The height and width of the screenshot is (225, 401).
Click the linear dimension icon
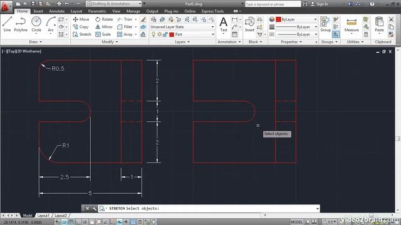click(234, 19)
